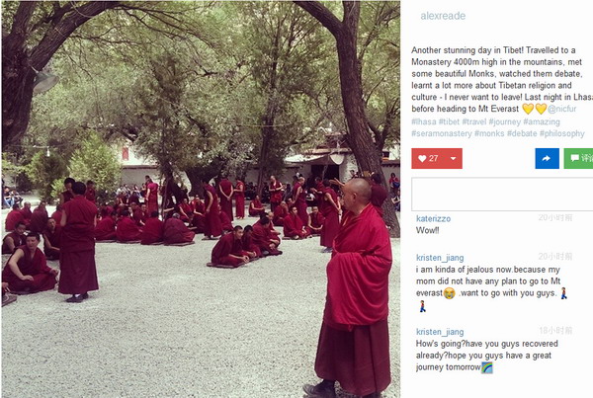Image resolution: width=593 pixels, height=398 pixels.
Task: Open the #journey hashtag
Action: (x=504, y=121)
